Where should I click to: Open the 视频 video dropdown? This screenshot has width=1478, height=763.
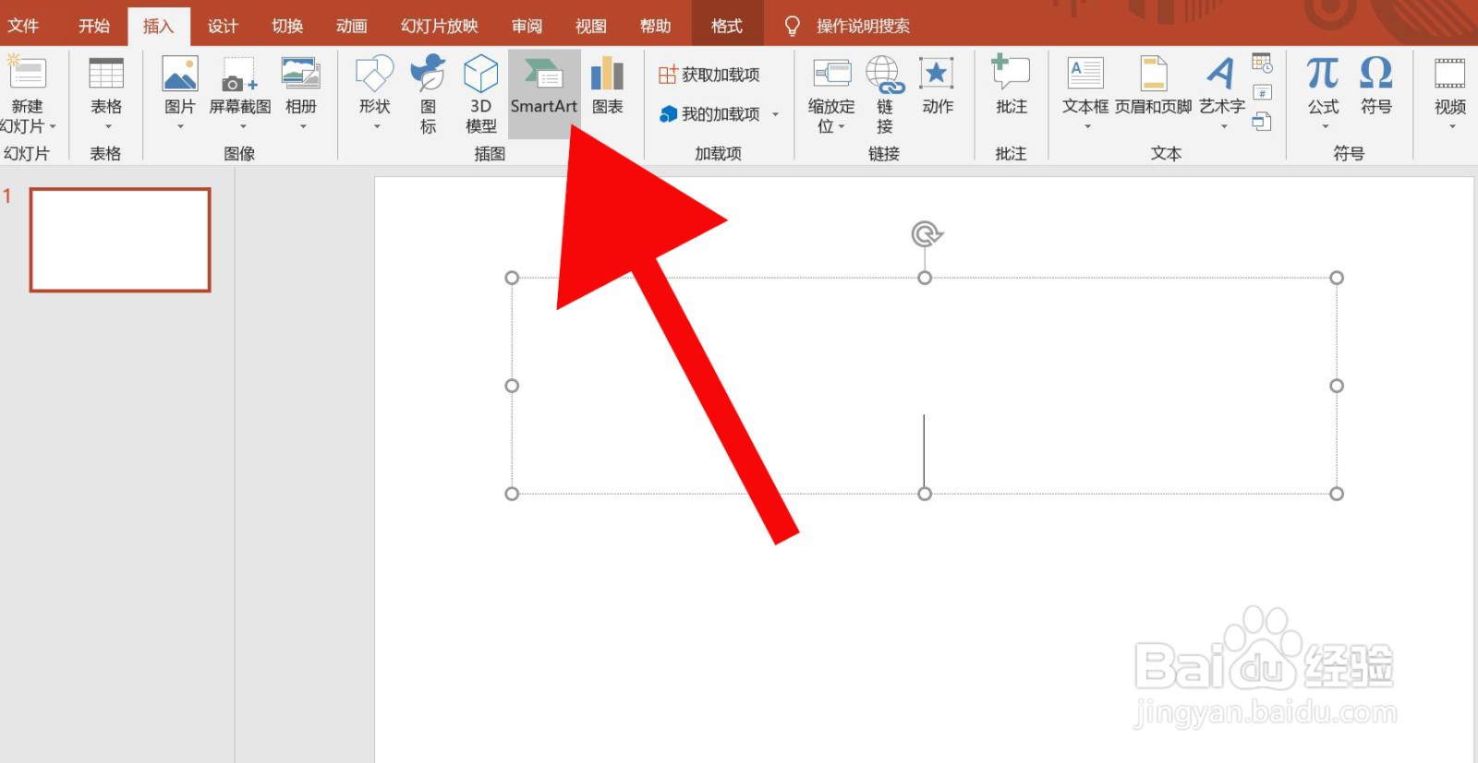tap(1451, 126)
